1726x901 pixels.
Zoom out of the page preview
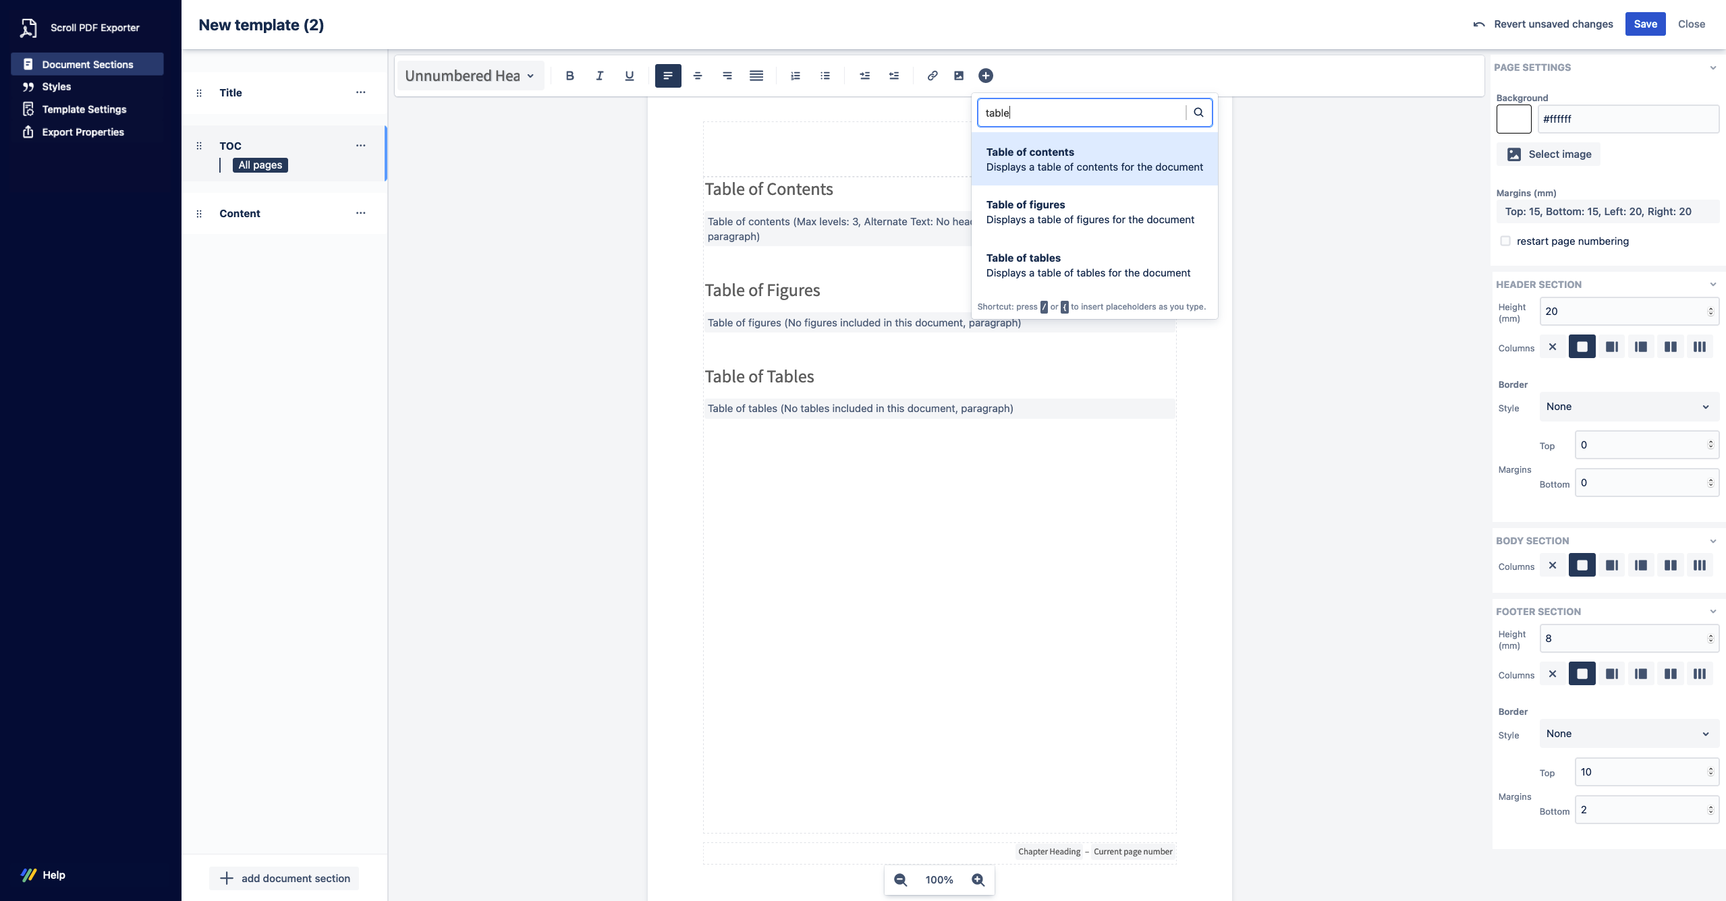click(900, 879)
